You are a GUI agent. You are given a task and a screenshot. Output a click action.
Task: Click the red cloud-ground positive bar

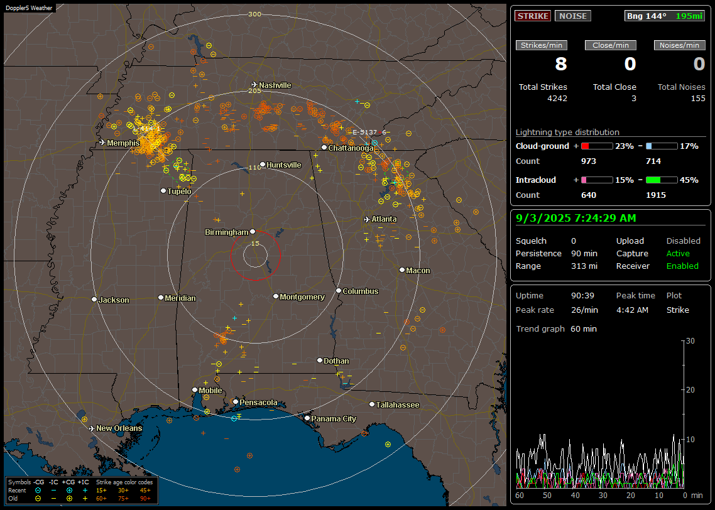tap(597, 146)
